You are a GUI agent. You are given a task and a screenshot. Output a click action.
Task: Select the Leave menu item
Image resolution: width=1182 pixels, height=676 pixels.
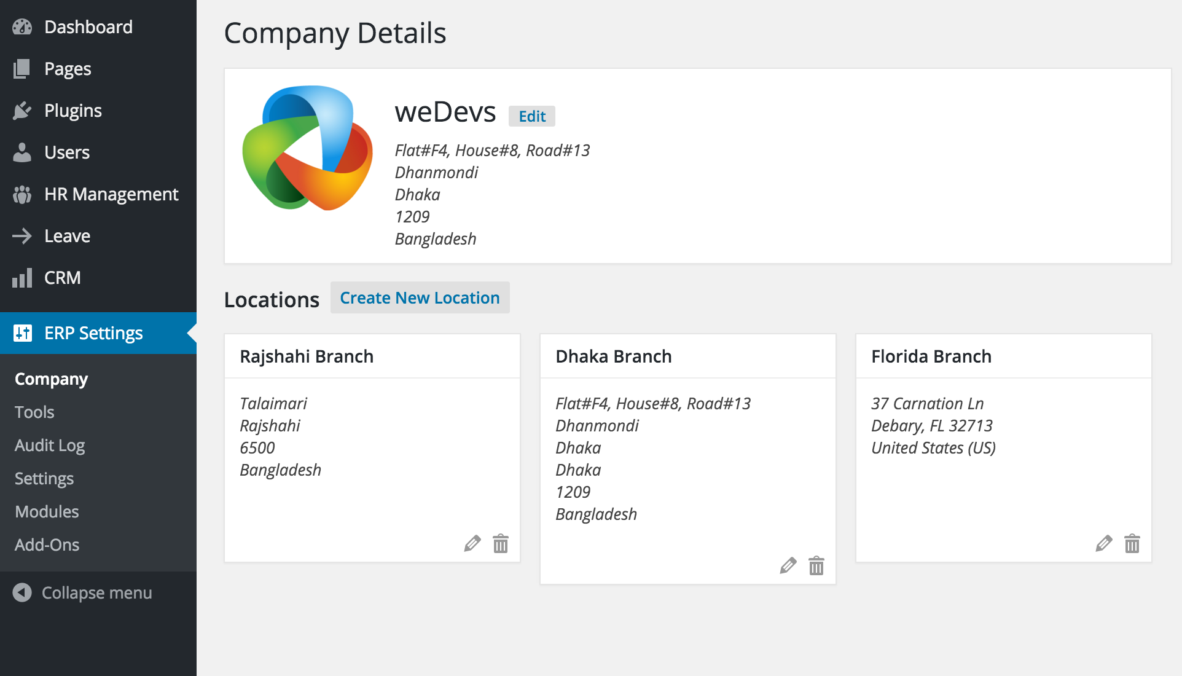point(98,236)
